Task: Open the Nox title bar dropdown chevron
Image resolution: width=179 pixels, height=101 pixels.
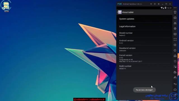Action: point(151,4)
